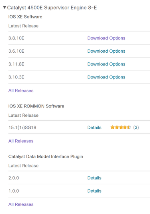Select the 2.0.0 version text
This screenshot has width=150, height=214.
[x=14, y=178]
